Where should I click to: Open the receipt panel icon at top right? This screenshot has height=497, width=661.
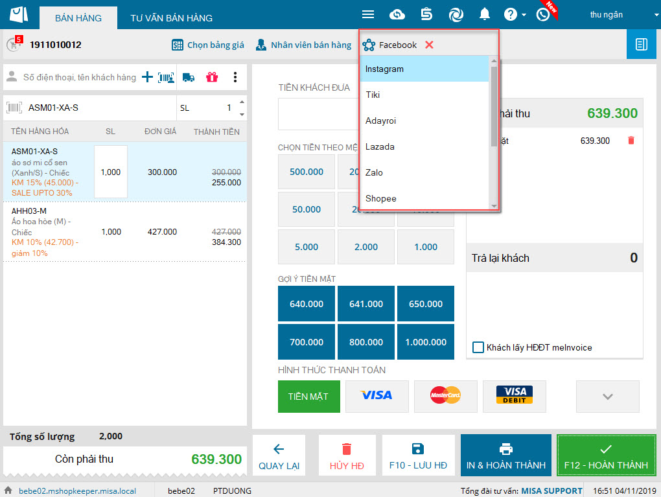point(641,44)
